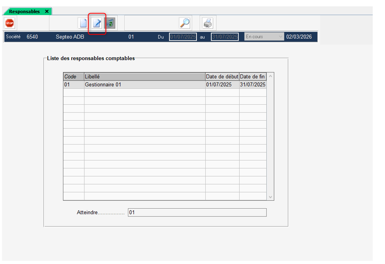This screenshot has width=385, height=264.
Task: Click the Du start date field
Action: tap(183, 37)
